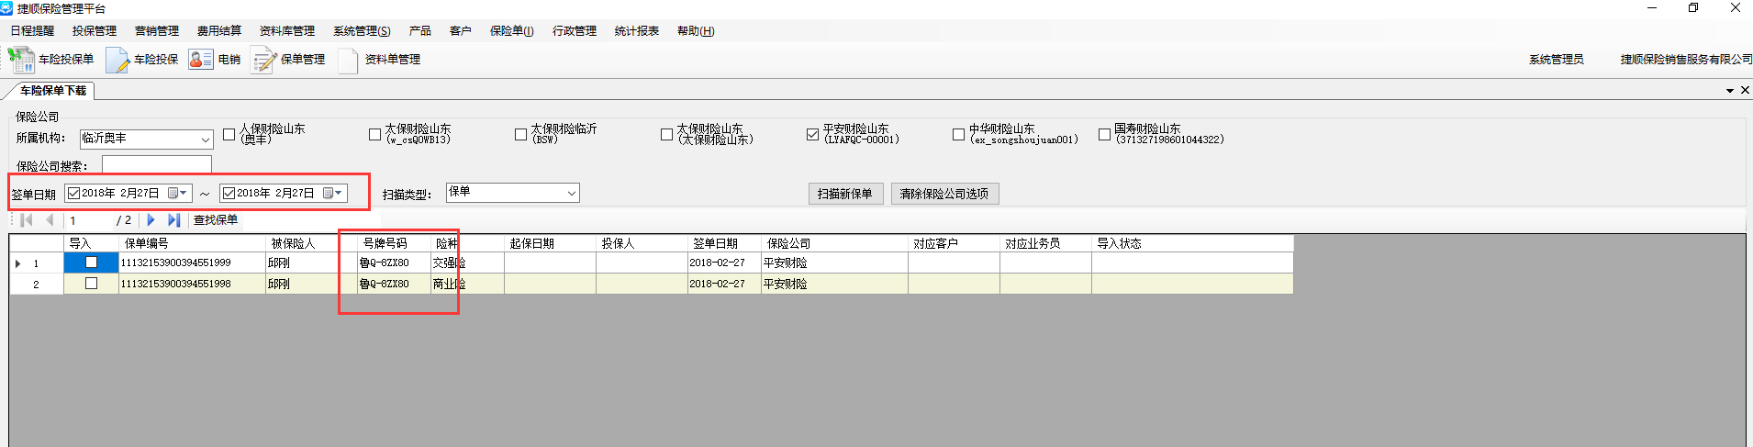Screen dimensions: 1753x447
Task: Click the app logo in title bar
Action: 7,8
